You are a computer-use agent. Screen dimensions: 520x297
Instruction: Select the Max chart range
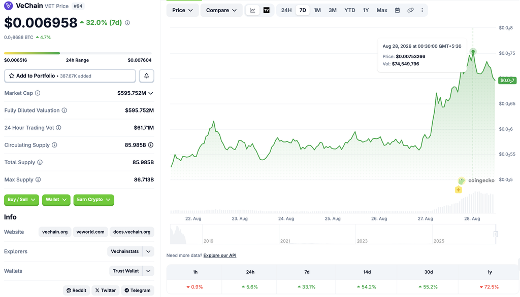[x=382, y=10]
